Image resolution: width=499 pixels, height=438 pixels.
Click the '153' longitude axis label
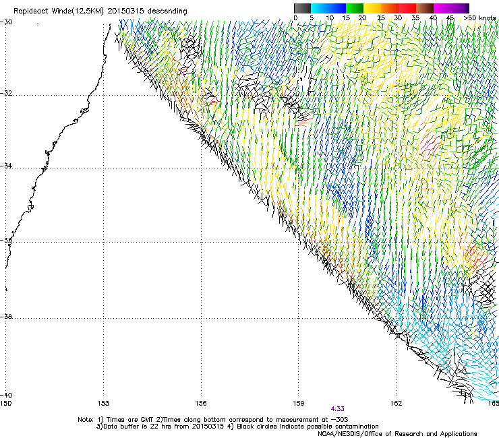click(103, 404)
